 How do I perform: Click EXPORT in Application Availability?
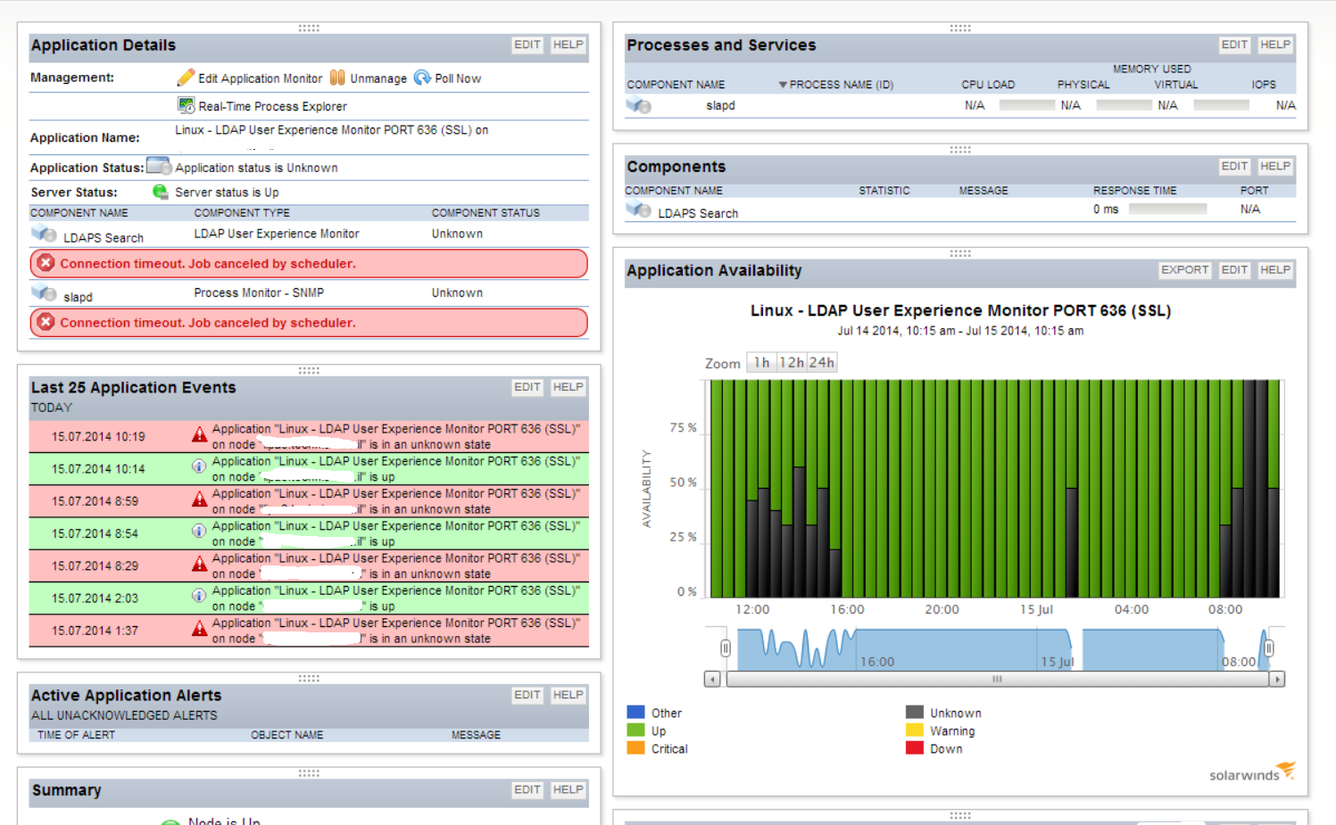coord(1184,269)
